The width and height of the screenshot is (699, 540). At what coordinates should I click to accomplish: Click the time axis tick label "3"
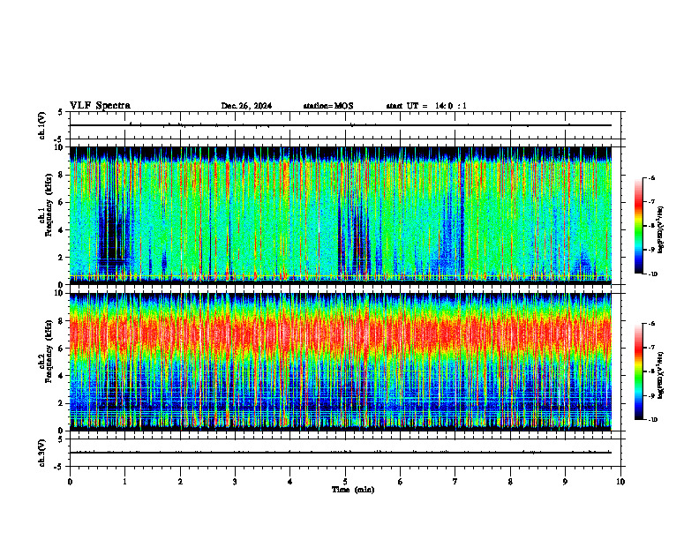[235, 482]
